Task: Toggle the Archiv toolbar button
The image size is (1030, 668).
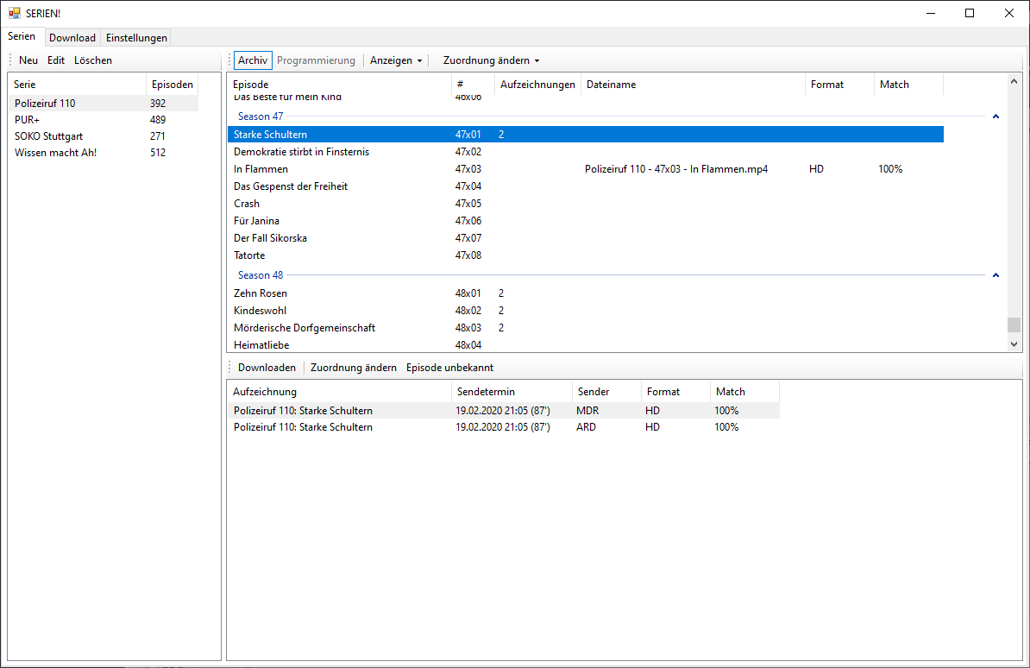Action: click(x=253, y=60)
